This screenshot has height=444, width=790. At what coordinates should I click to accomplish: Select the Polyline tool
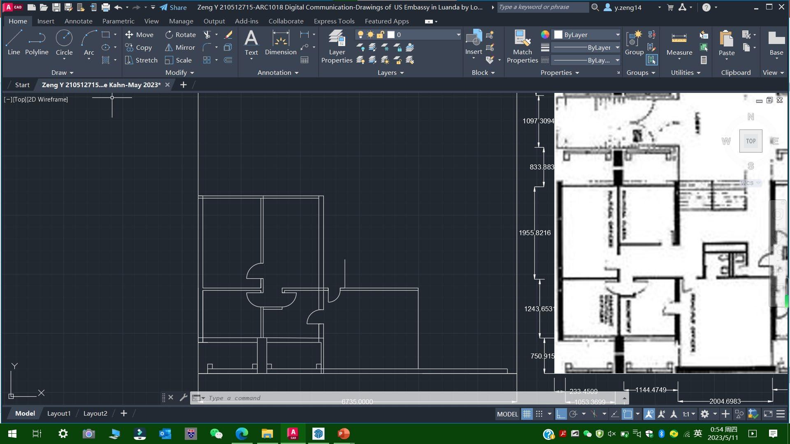pos(37,43)
